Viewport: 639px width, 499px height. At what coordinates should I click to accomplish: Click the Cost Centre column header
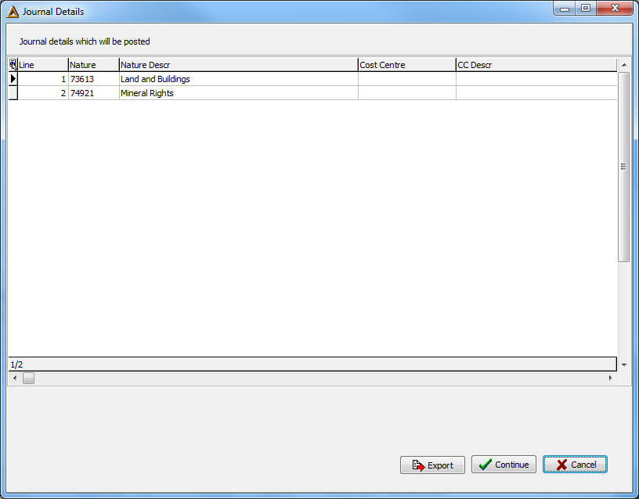click(x=406, y=65)
